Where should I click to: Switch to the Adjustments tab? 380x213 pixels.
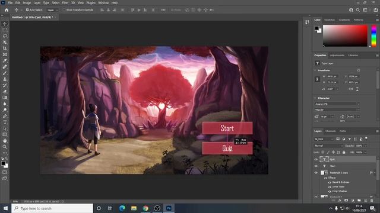[x=337, y=55]
